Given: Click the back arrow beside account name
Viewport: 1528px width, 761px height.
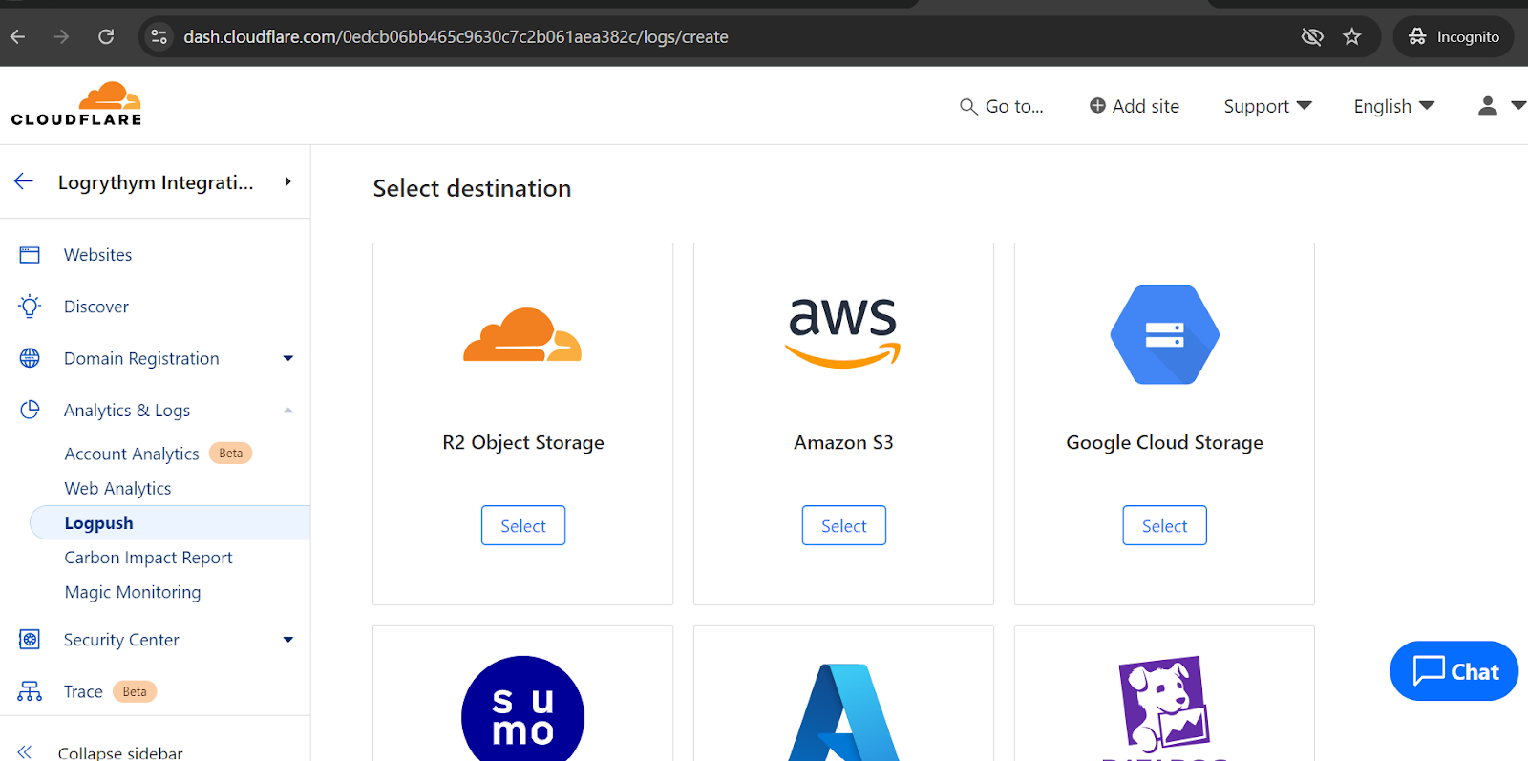Looking at the screenshot, I should (x=24, y=181).
